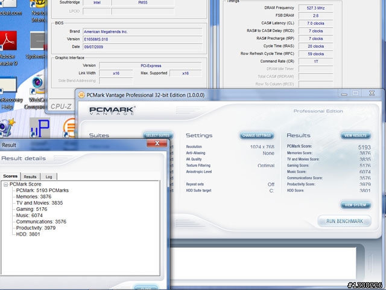386x290 pixels.
Task: Select the HDD: 3801 row
Action: (x=28, y=234)
